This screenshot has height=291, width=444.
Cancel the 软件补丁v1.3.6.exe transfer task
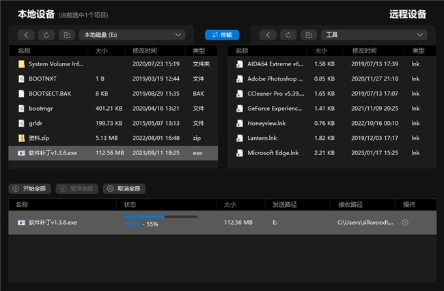pos(405,223)
